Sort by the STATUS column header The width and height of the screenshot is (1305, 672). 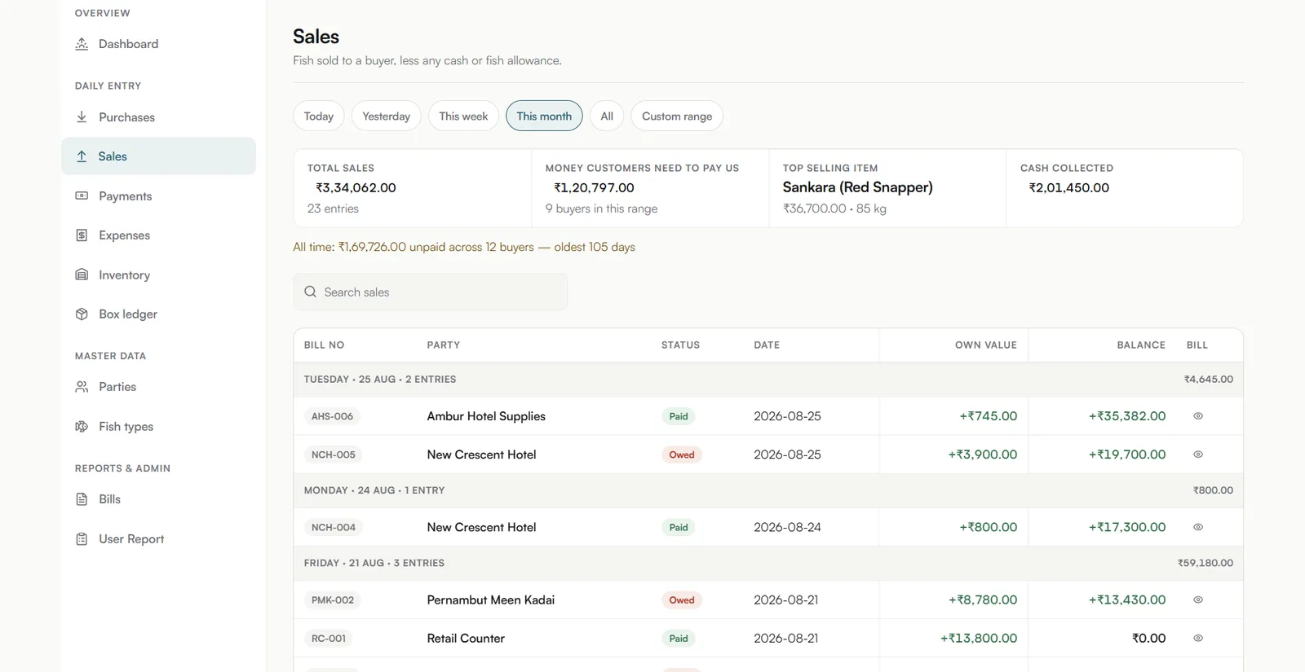(680, 345)
